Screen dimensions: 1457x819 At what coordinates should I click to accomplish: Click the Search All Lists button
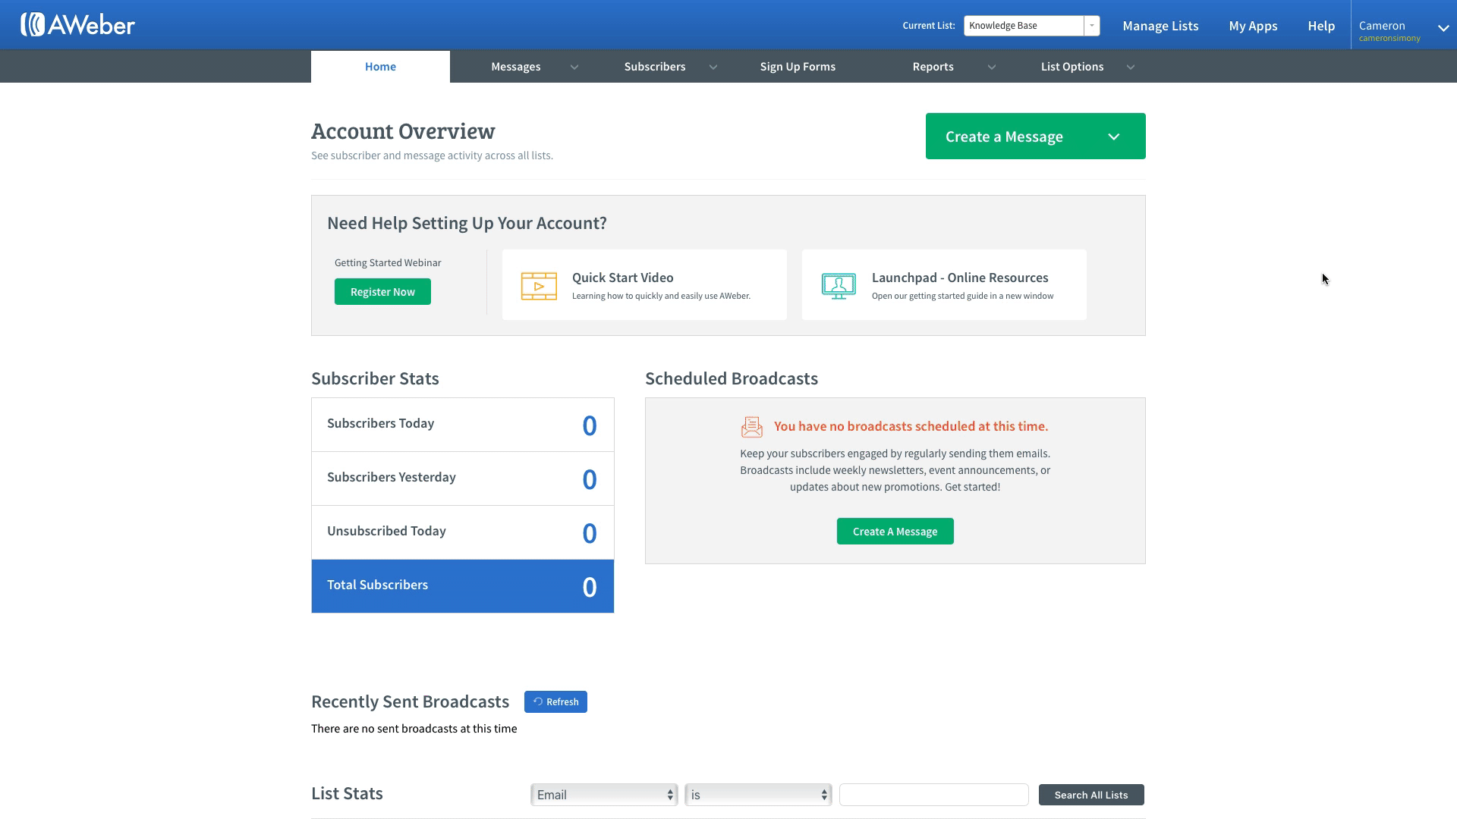tap(1090, 795)
